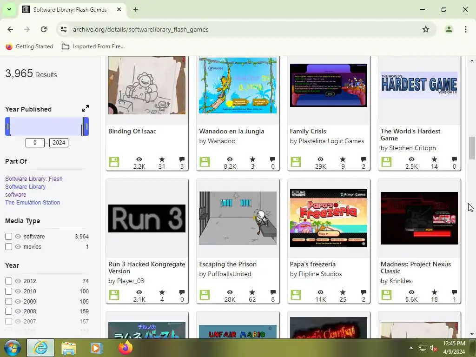Viewport: 476px width, 357px height.
Task: Check the 2009 year checkbox
Action: [8, 301]
